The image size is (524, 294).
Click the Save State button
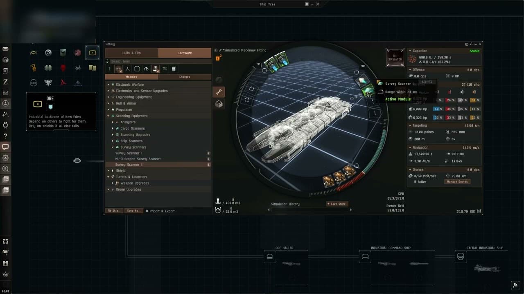[337, 204]
